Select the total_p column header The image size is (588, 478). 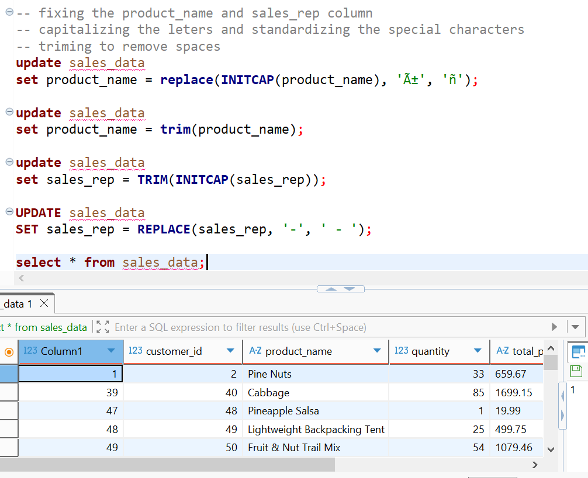(517, 351)
